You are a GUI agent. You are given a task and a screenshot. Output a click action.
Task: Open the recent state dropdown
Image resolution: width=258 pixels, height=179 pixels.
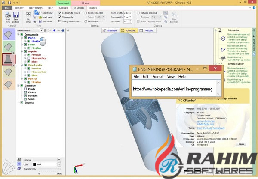tap(41, 30)
